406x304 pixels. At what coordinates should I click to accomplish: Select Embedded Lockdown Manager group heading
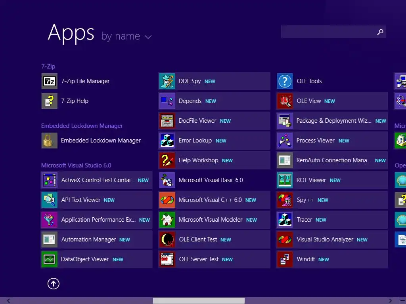82,126
